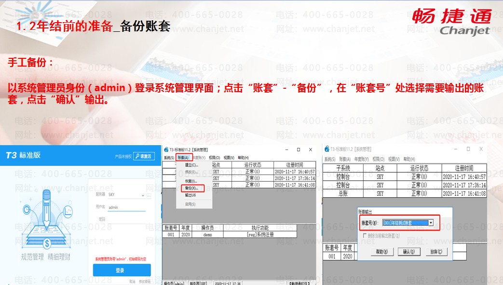This screenshot has width=503, height=285.
Task: Click the [reg]系统注册 cell in the middle window
Action: [x=260, y=235]
